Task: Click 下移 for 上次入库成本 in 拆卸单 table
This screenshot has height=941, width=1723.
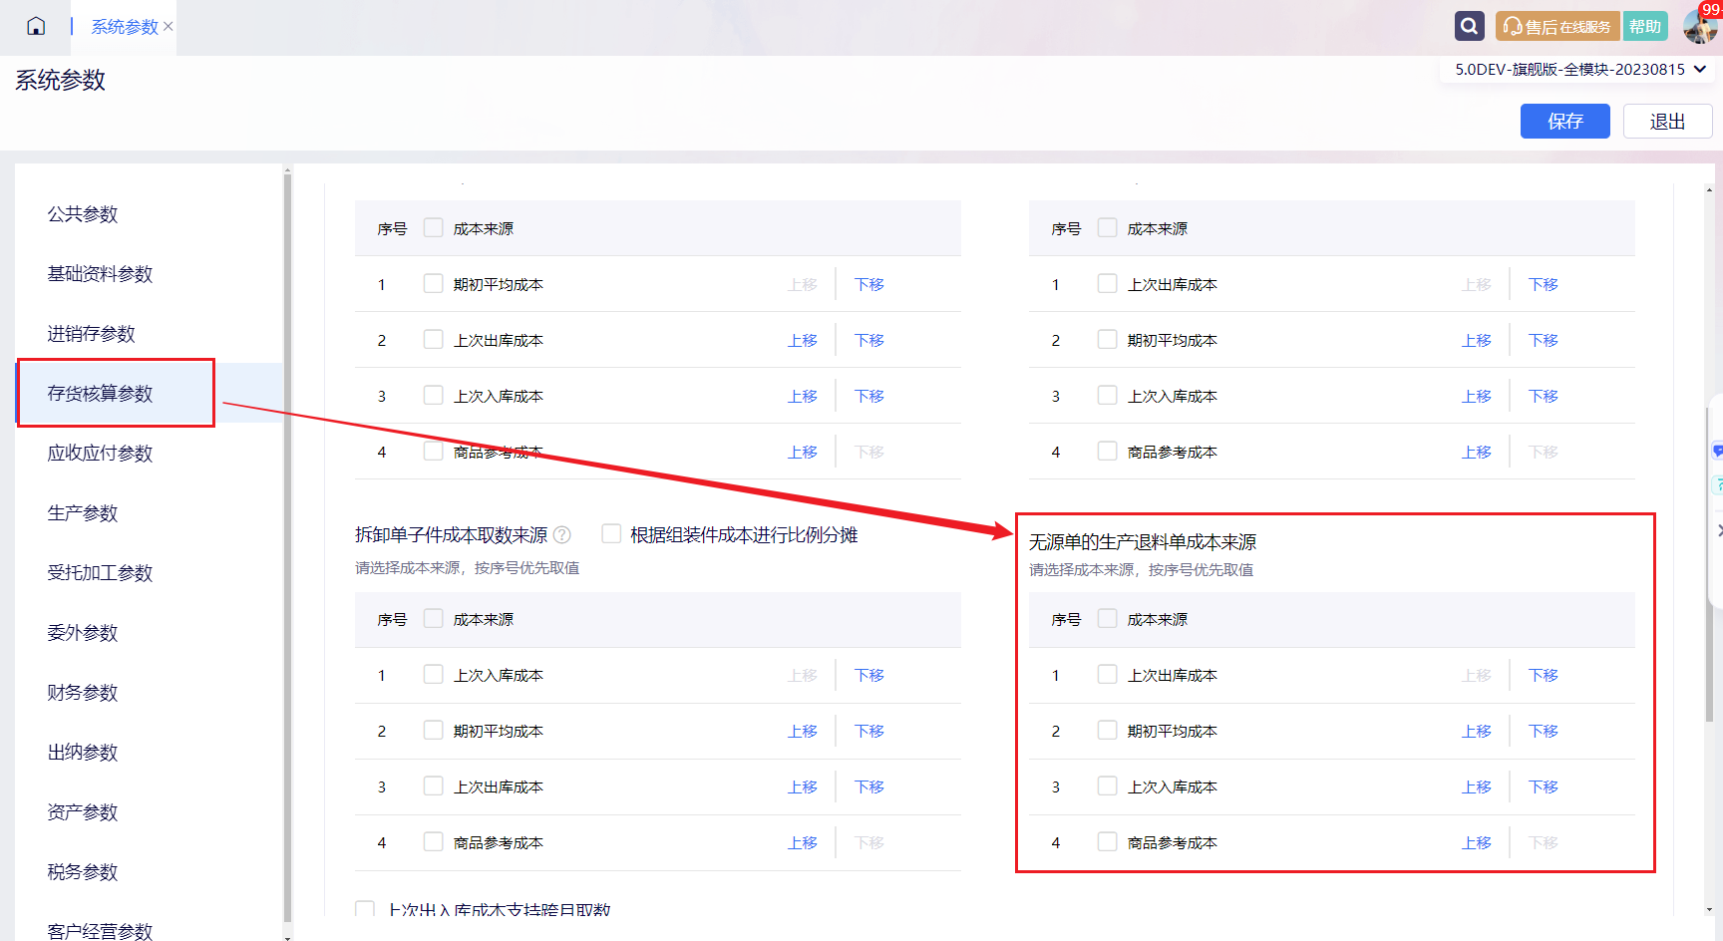Action: click(869, 675)
